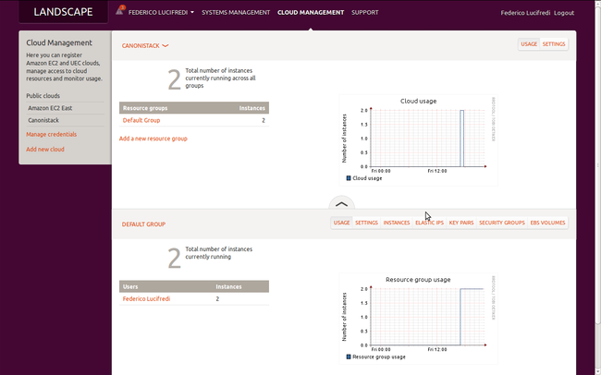The image size is (601, 375).
Task: Click the Landscape logo
Action: coord(63,13)
